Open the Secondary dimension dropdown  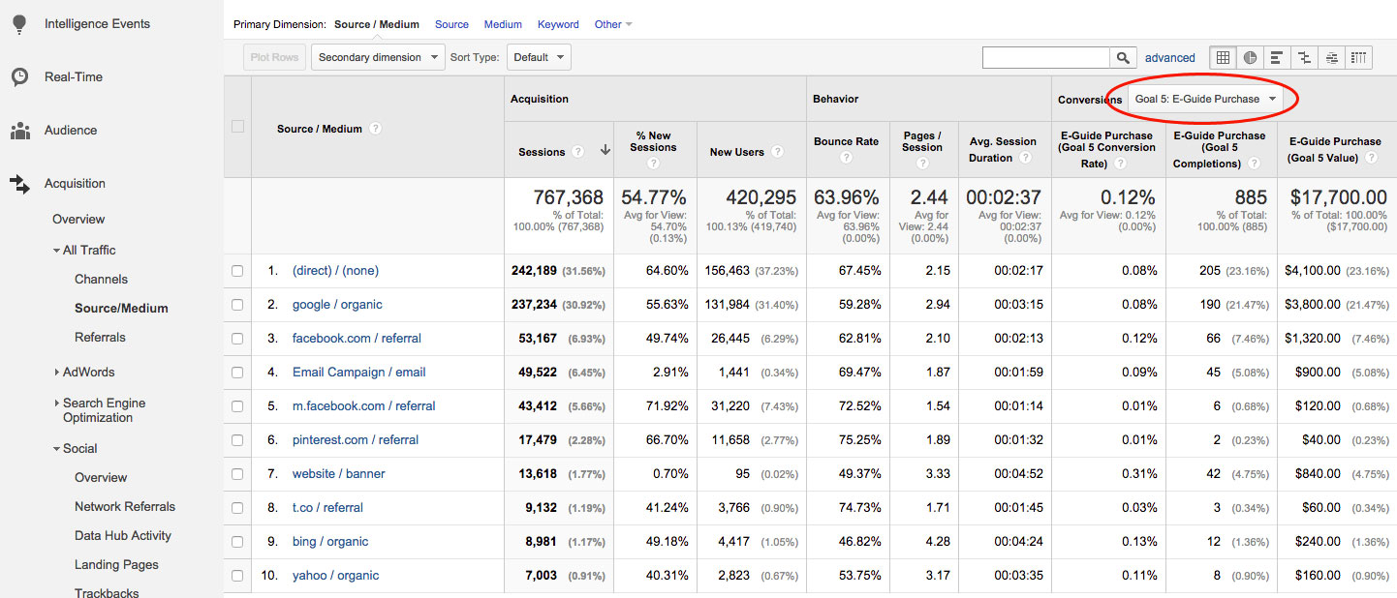(378, 57)
